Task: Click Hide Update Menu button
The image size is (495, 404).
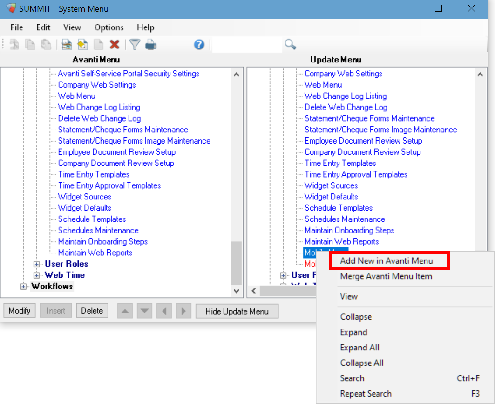Action: point(237,311)
